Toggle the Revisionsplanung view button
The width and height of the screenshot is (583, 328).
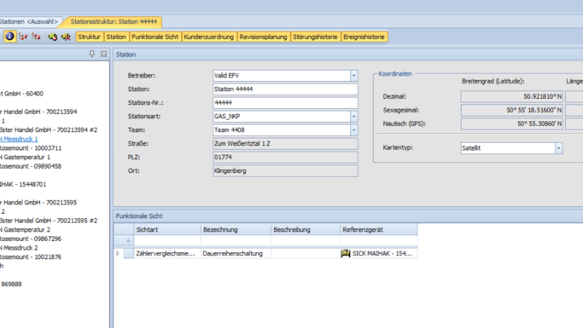click(263, 37)
